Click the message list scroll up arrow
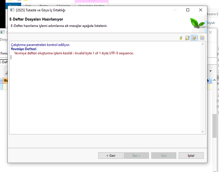The height and width of the screenshot is (172, 219). (203, 44)
